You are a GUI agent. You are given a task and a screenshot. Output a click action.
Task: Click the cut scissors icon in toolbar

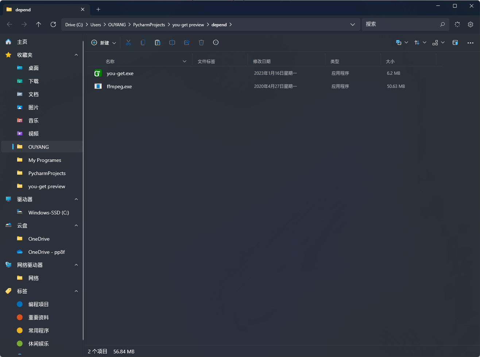tap(128, 43)
